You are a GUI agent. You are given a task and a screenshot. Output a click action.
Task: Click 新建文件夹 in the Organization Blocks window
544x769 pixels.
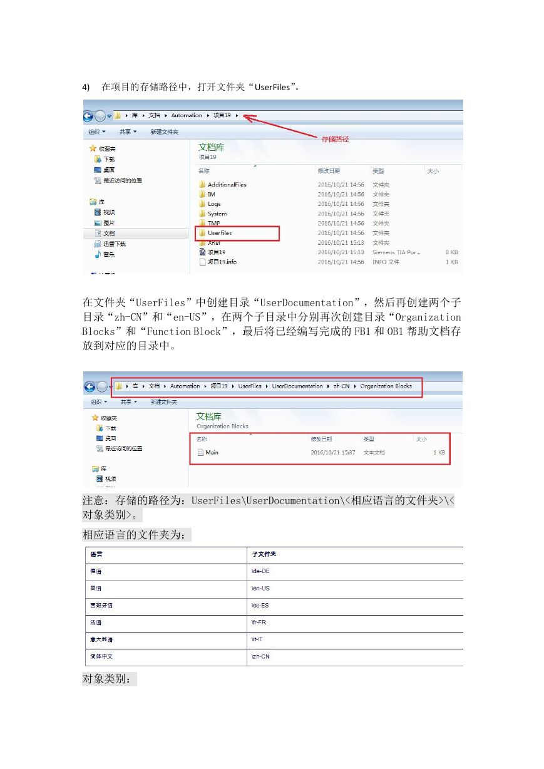tap(163, 402)
